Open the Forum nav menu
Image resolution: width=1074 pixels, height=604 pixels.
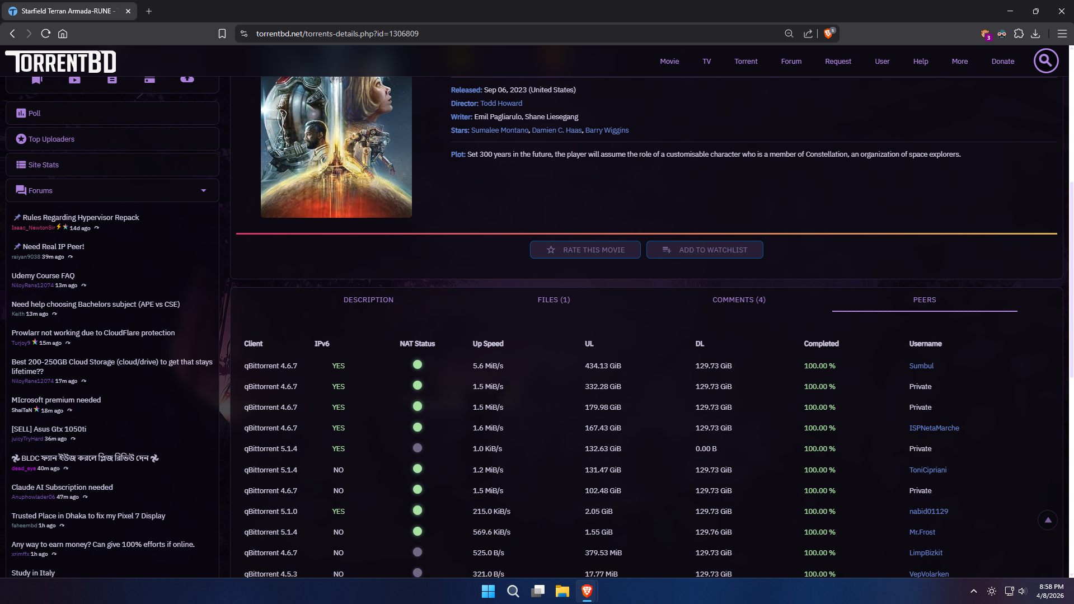[791, 62]
